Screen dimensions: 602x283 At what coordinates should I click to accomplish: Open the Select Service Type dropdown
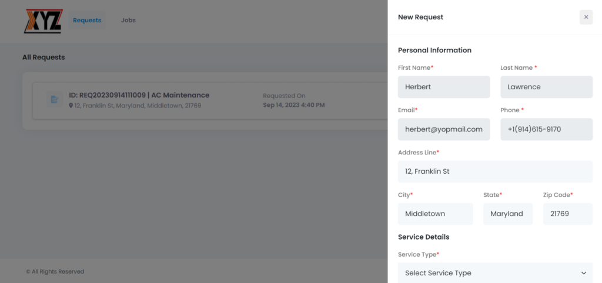(x=495, y=272)
